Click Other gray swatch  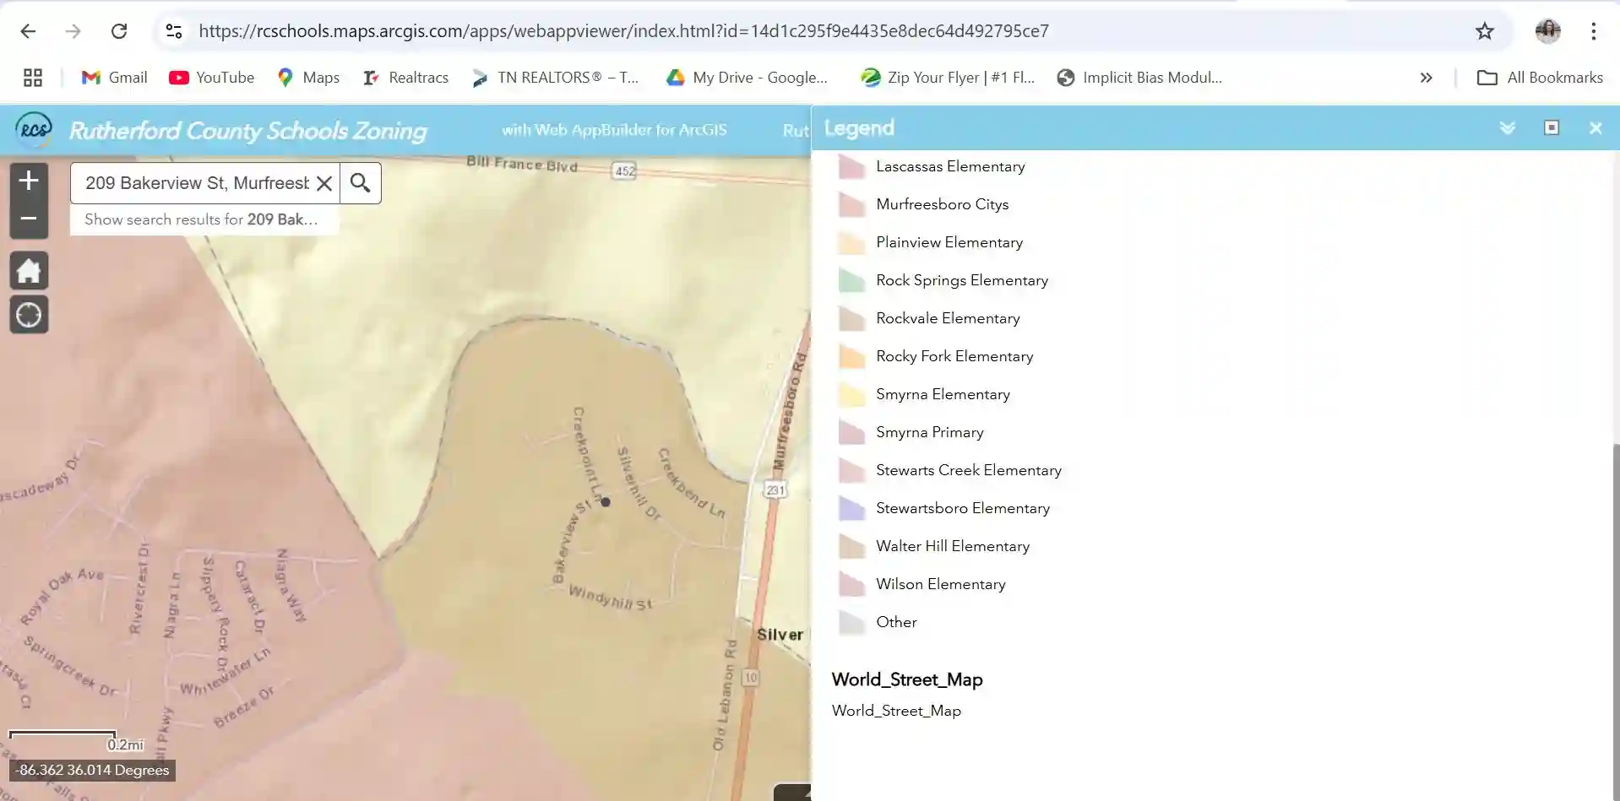[x=851, y=623]
